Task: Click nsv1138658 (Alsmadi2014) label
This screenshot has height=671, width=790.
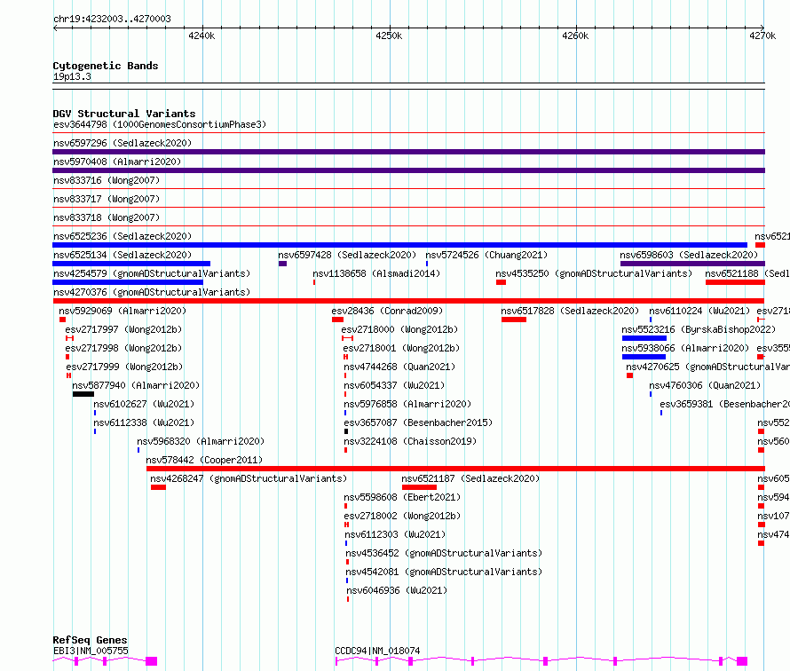Action: pos(376,273)
